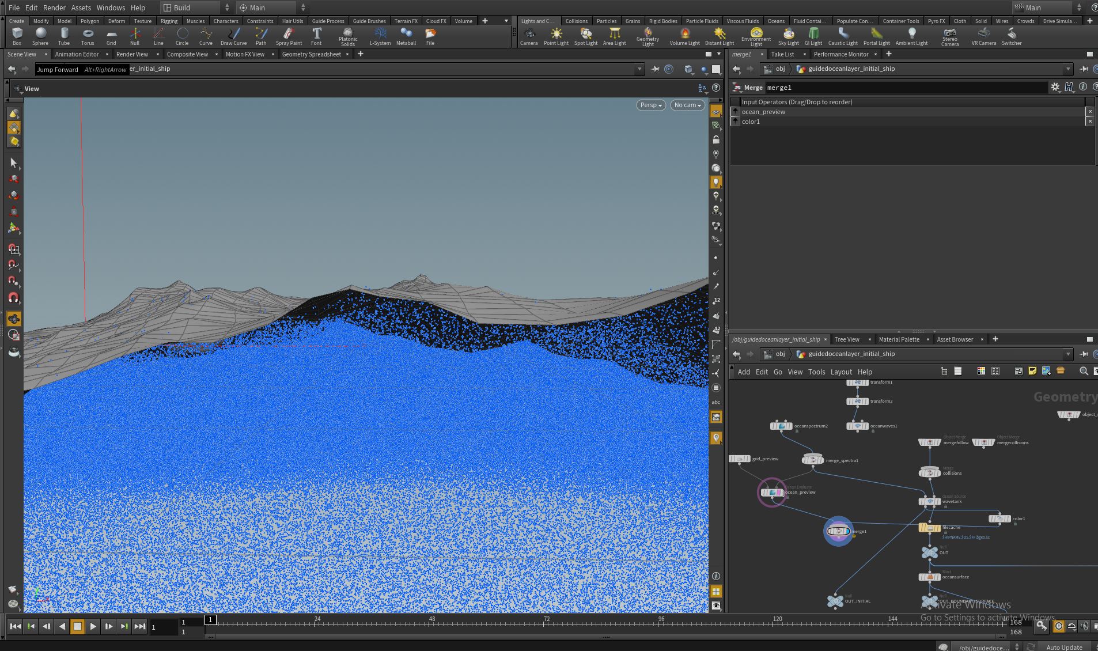This screenshot has width=1098, height=651.
Task: Add an Area Light from the shelf
Action: pyautogui.click(x=614, y=36)
